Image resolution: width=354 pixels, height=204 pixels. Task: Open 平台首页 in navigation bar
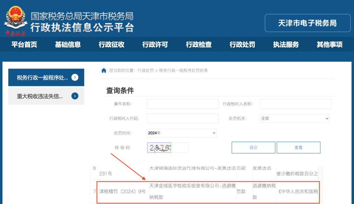[24, 45]
